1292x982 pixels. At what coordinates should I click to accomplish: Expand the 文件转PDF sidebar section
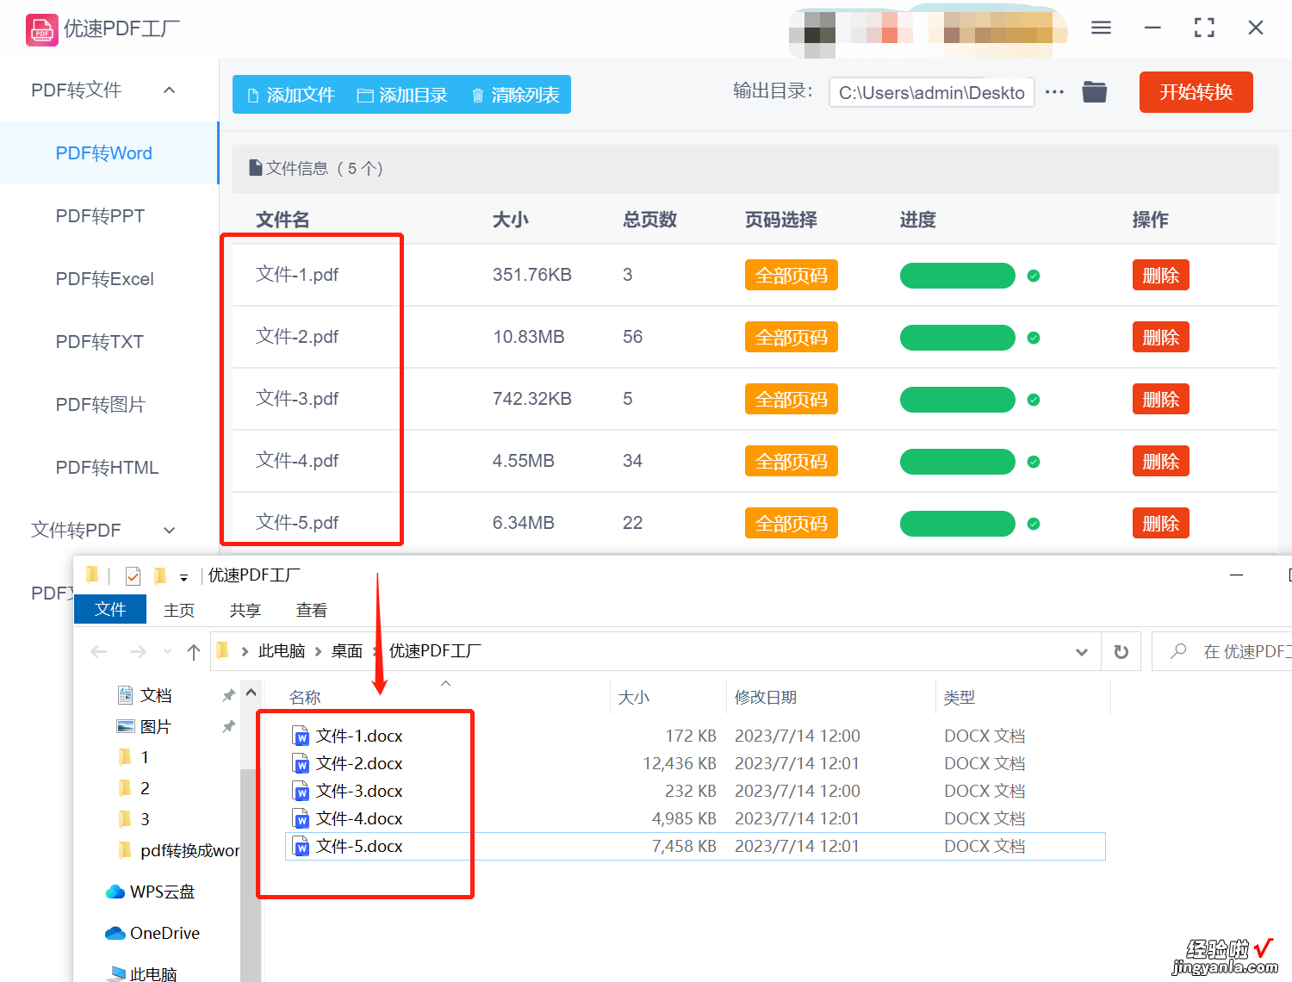point(170,530)
